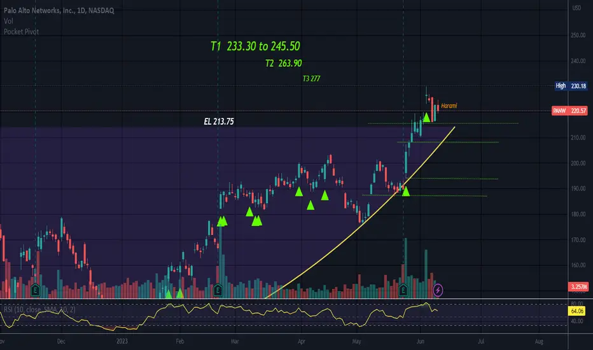This screenshot has width=593, height=350.
Task: Click the High 230.18 price label
Action: [x=571, y=86]
